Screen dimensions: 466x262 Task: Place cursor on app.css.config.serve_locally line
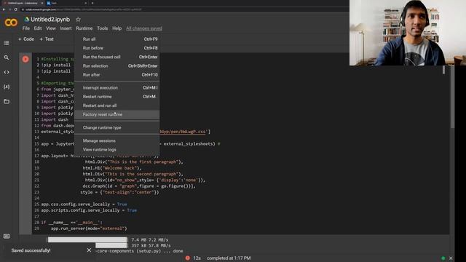coord(84,205)
